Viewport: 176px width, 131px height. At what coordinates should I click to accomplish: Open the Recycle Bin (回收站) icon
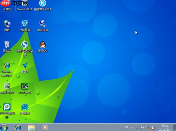(x=7, y=46)
